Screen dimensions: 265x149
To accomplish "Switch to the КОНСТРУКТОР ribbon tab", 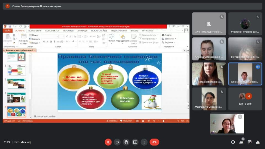I will tap(52, 31).
